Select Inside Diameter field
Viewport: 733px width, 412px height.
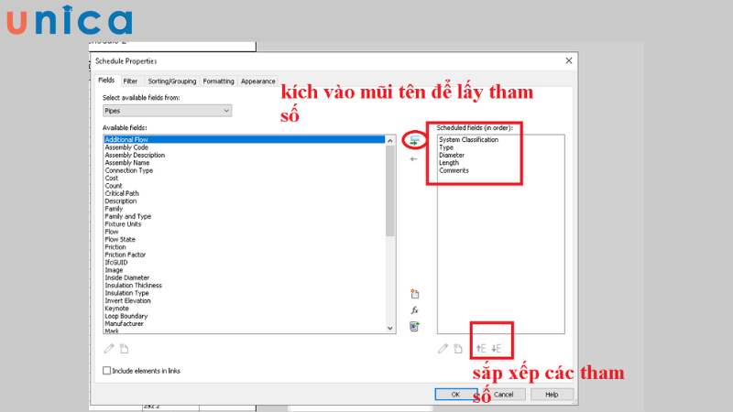pos(126,277)
